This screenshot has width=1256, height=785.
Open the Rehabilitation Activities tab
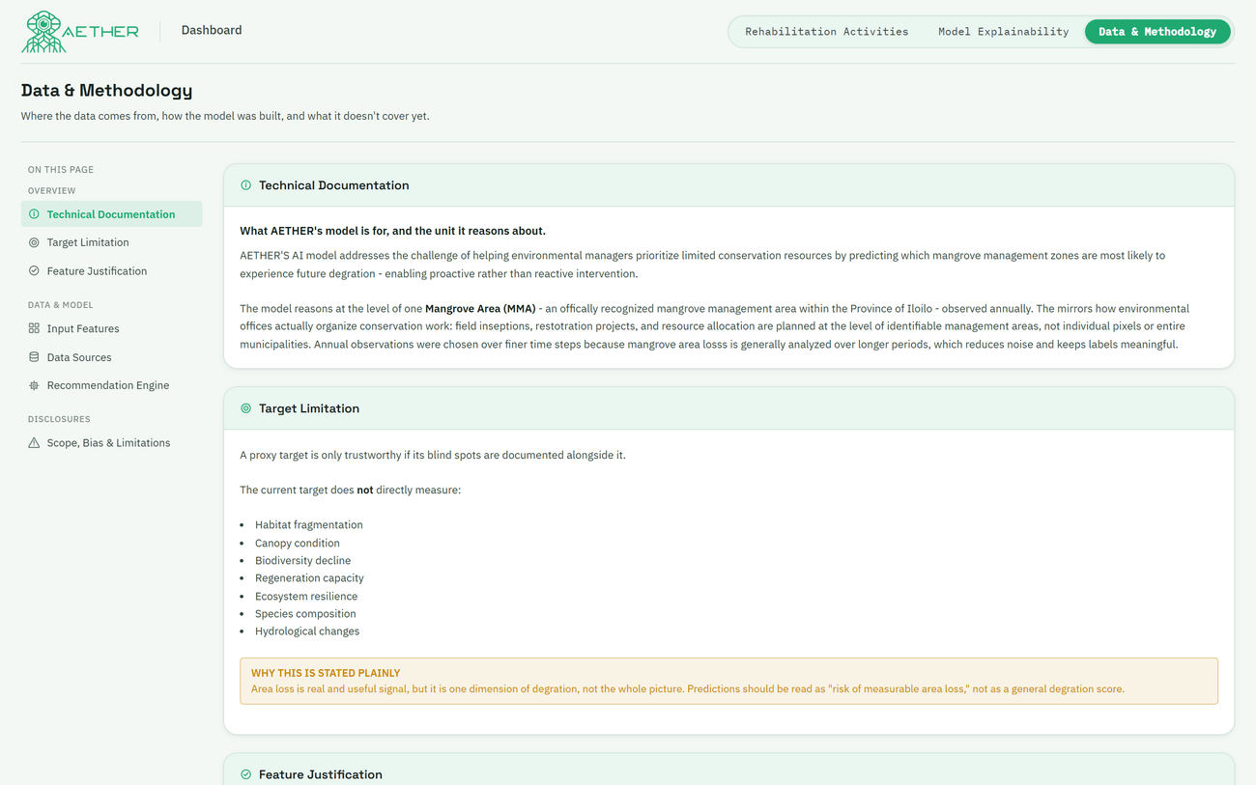point(827,32)
